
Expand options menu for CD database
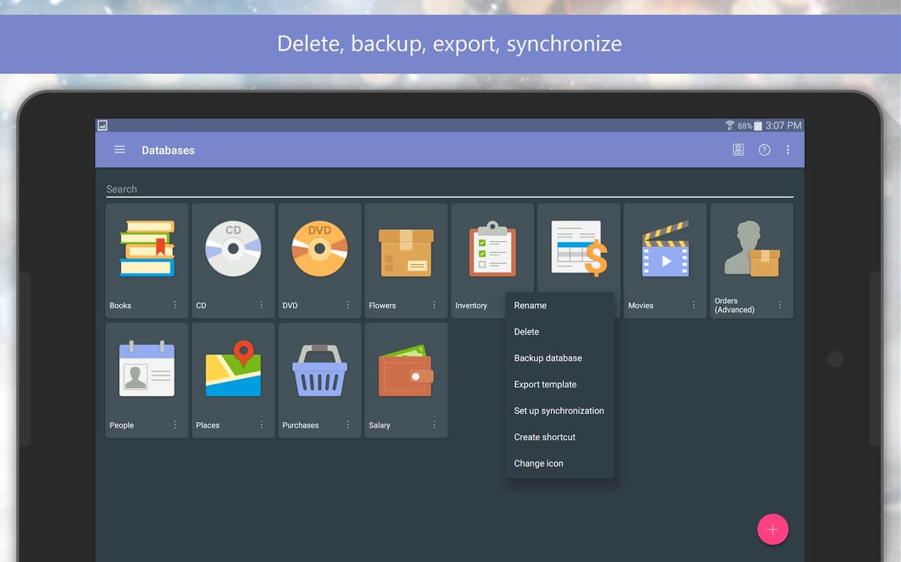[x=262, y=305]
